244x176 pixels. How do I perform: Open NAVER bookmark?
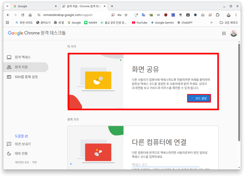coord(91,22)
